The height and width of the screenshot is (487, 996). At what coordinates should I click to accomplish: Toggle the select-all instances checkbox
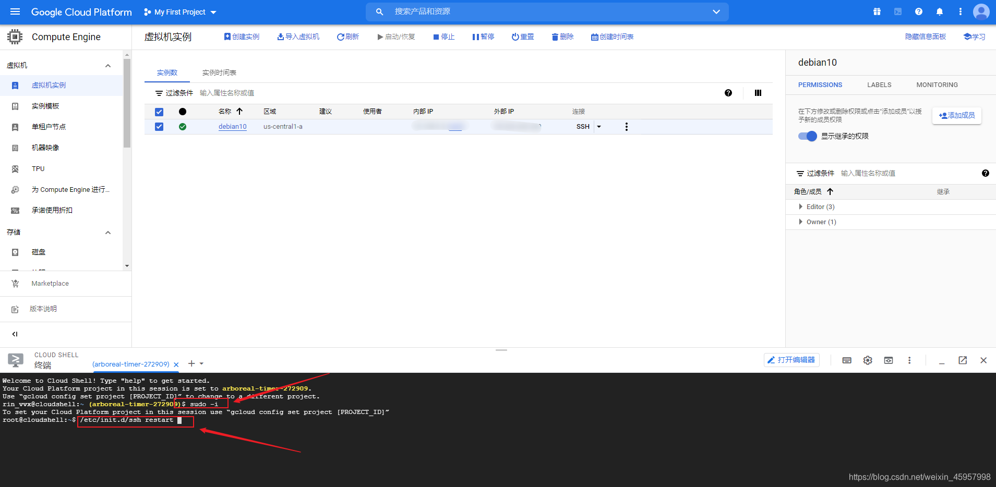point(159,112)
